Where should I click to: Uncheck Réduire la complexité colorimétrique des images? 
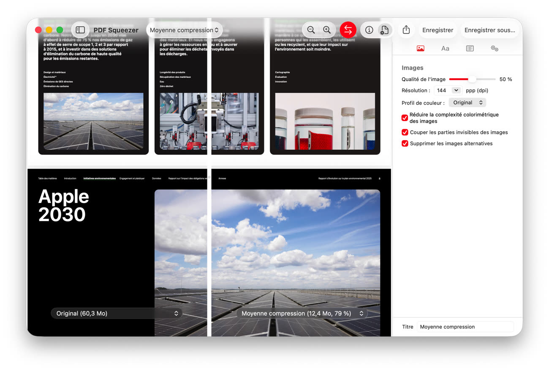pos(405,118)
